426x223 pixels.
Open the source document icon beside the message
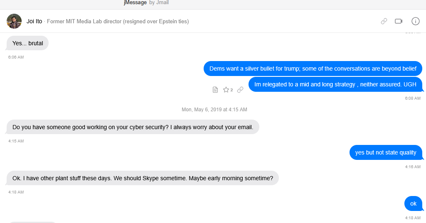point(215,90)
